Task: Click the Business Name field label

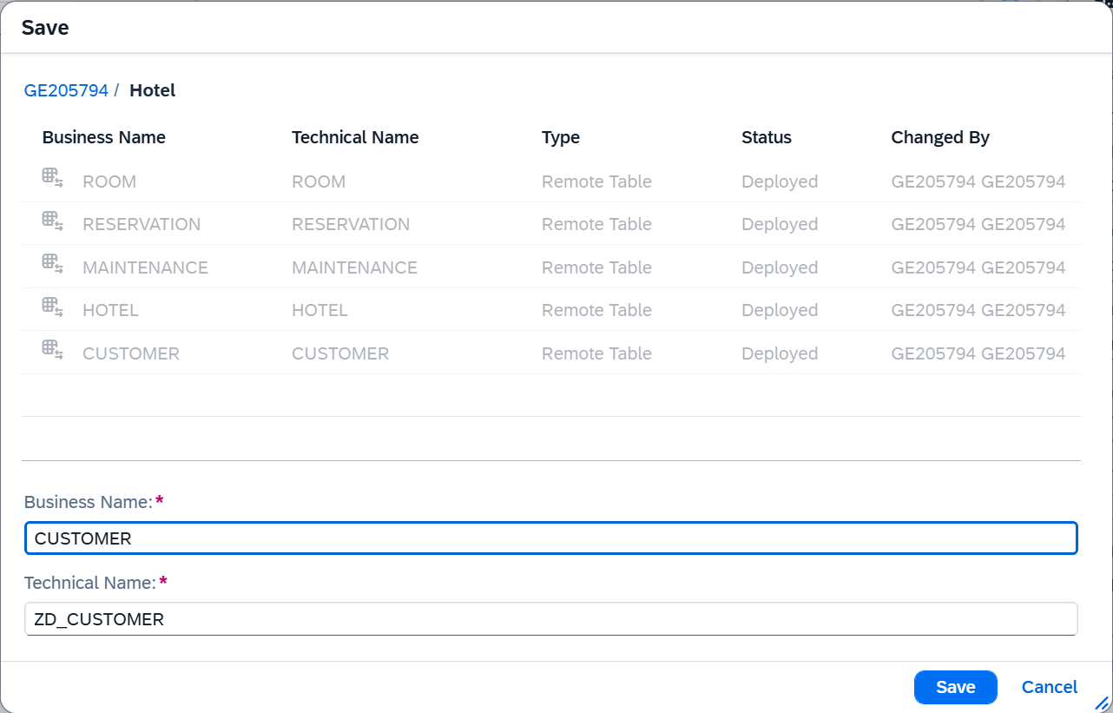Action: tap(89, 502)
